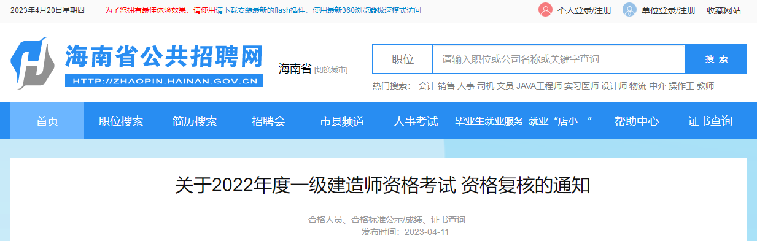Open the 职位 search type dropdown
The width and height of the screenshot is (757, 241).
pos(403,59)
